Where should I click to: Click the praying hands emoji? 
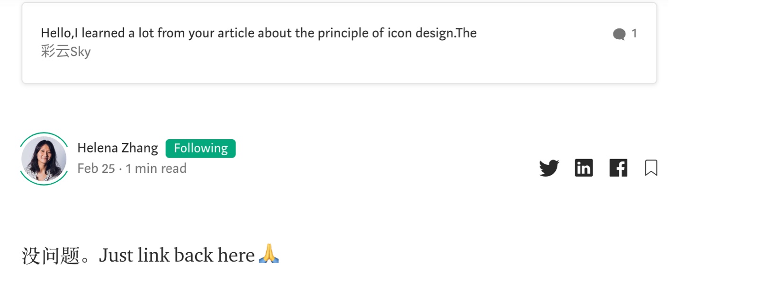[269, 254]
